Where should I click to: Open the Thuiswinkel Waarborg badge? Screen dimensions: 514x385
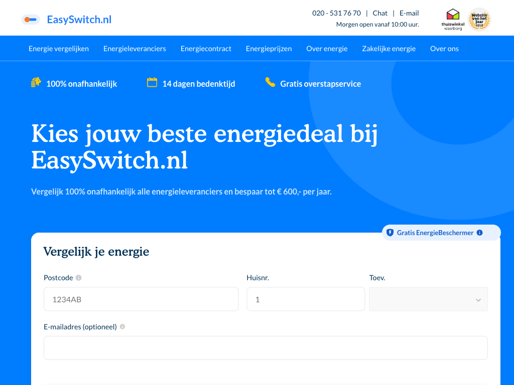click(x=453, y=20)
